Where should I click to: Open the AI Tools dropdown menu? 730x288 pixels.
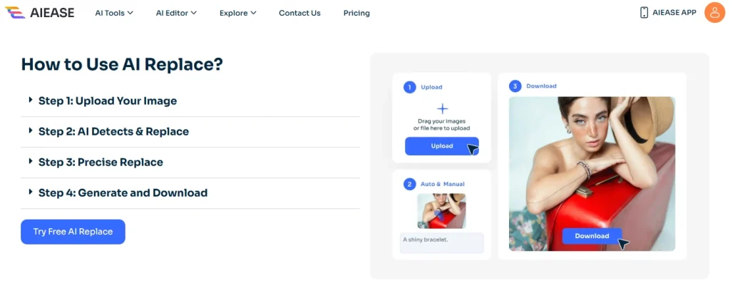[114, 13]
